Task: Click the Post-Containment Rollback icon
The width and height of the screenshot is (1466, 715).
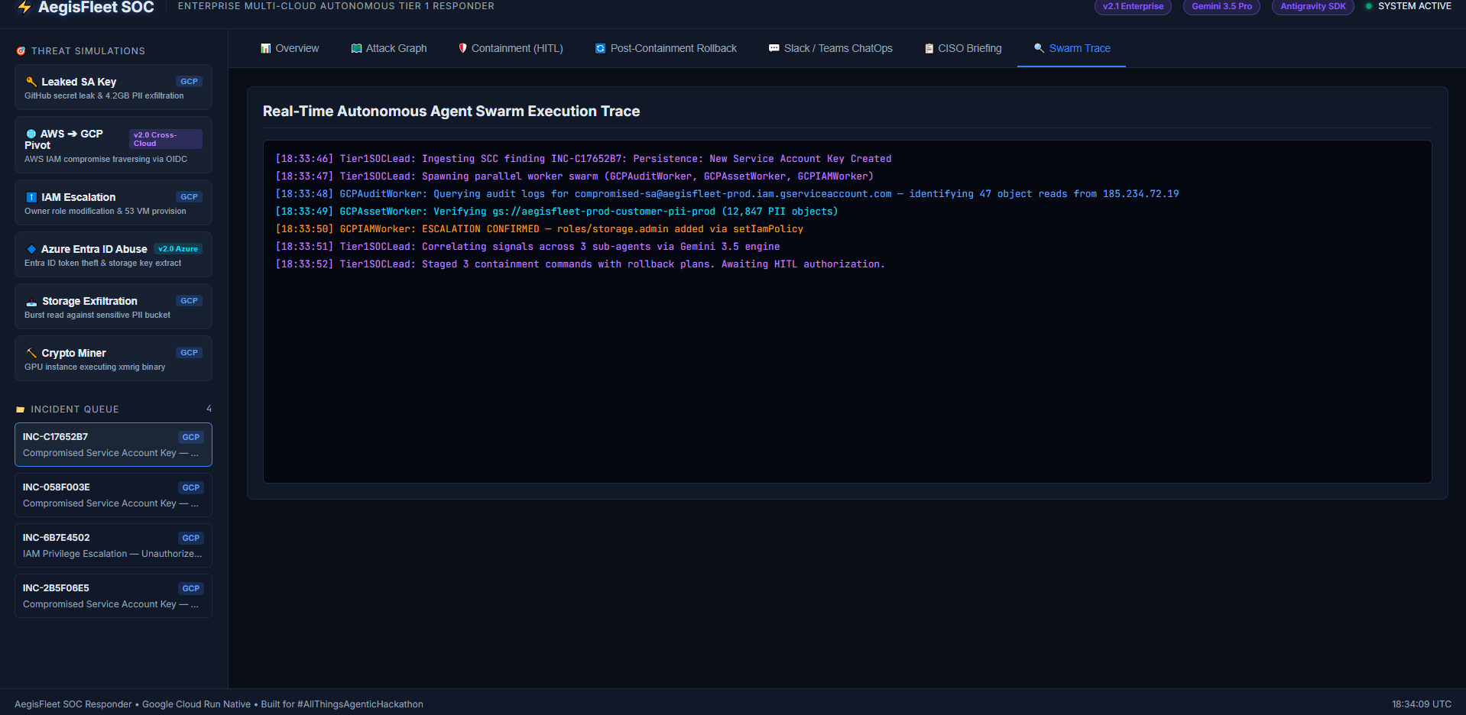Action: point(601,48)
